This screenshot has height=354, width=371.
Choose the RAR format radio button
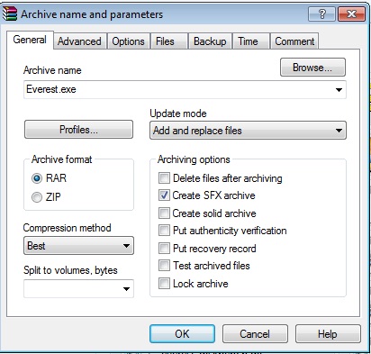click(37, 178)
